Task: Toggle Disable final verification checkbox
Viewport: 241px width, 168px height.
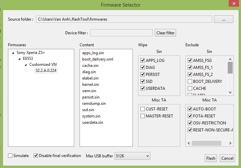Action: point(36,156)
